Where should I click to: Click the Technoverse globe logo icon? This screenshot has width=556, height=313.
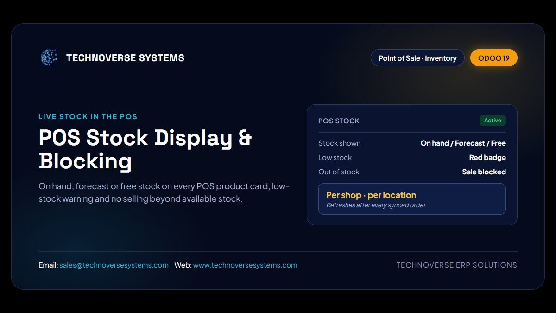49,57
